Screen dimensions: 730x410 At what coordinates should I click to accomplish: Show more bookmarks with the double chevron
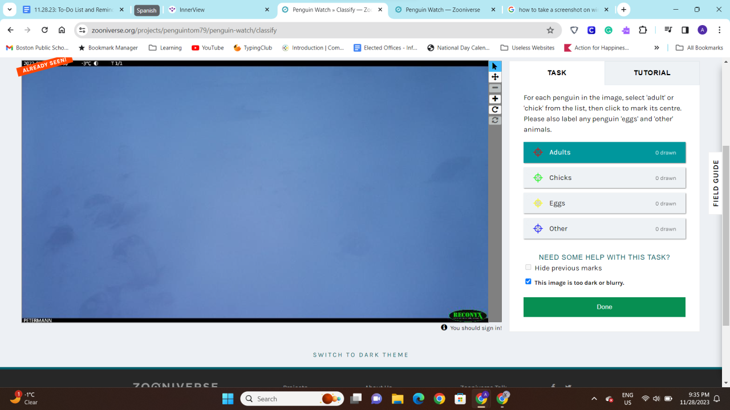point(656,48)
